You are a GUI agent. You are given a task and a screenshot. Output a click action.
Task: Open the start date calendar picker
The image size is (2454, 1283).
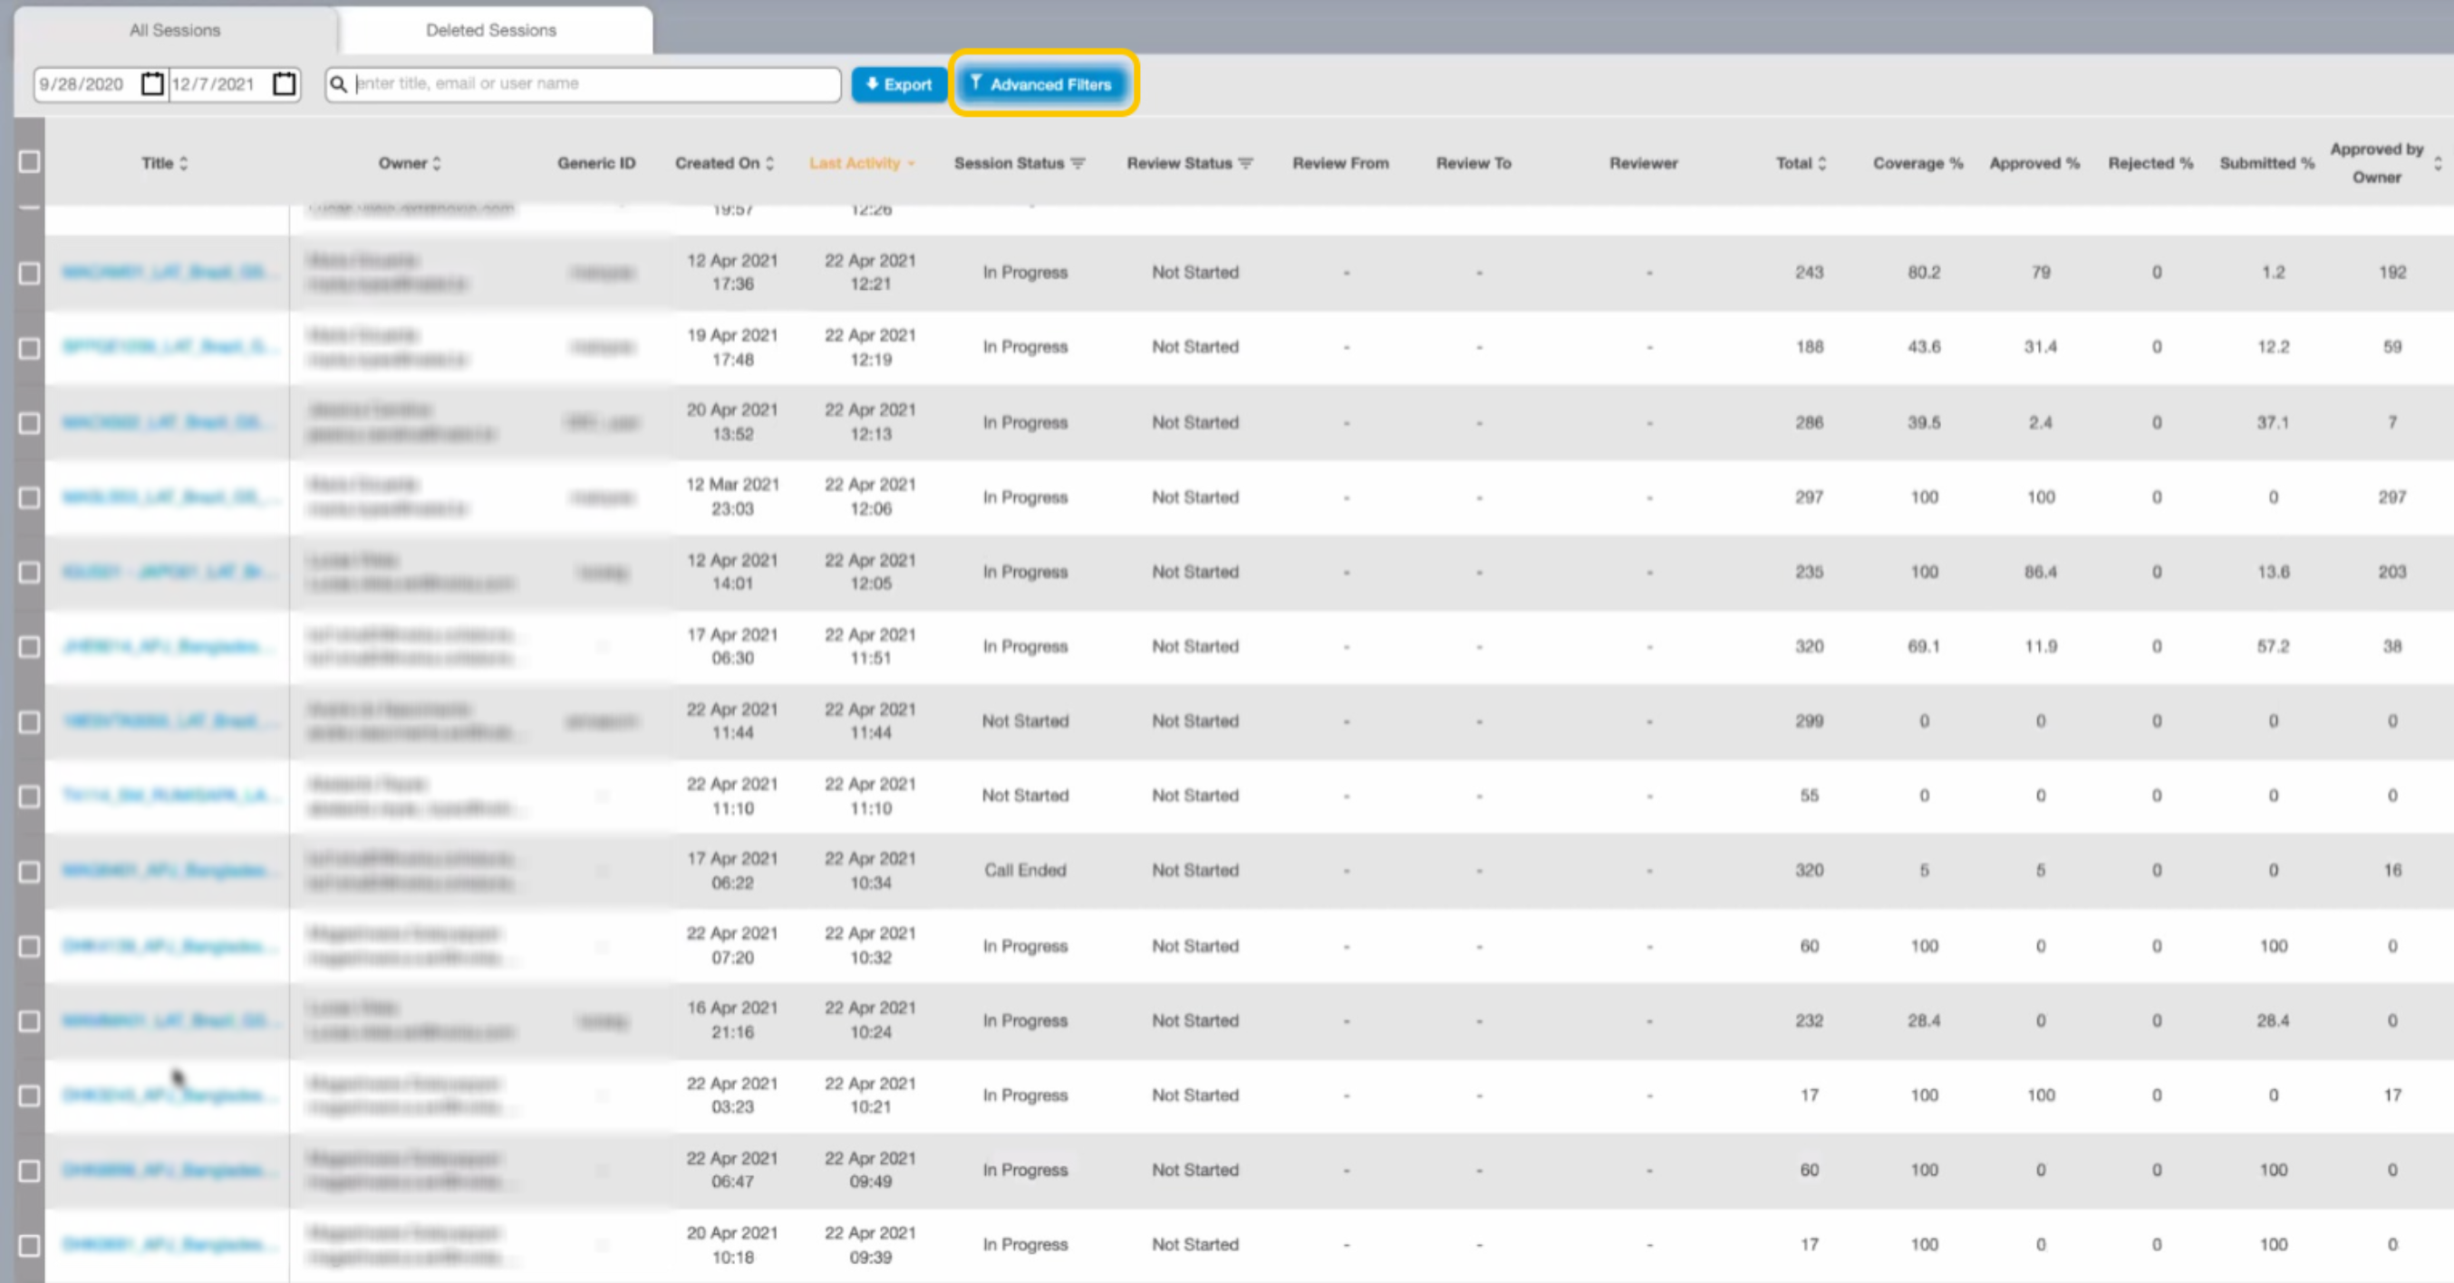click(x=151, y=84)
